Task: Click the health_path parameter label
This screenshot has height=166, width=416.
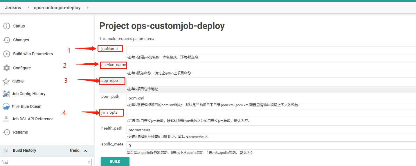Action: click(112, 128)
